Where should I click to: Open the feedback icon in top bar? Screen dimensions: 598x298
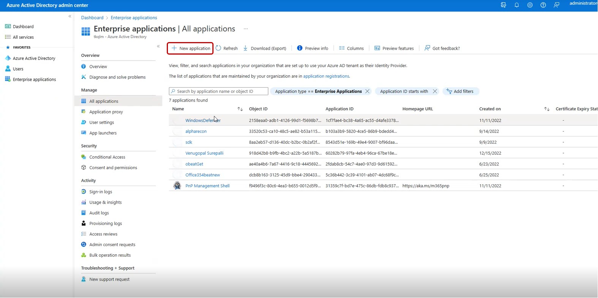(x=557, y=5)
